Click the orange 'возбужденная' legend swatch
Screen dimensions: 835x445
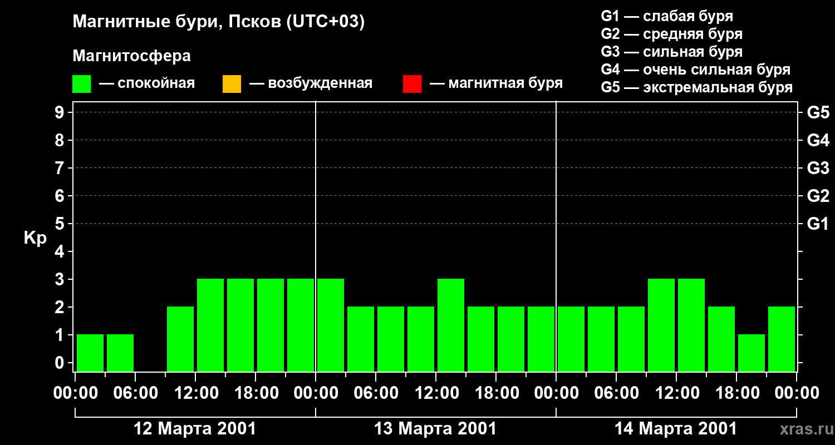pos(232,84)
